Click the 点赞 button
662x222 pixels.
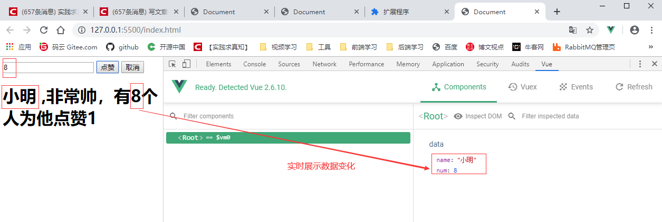(108, 67)
